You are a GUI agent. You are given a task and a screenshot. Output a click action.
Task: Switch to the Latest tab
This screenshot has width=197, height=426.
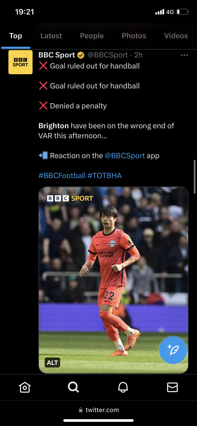[51, 36]
